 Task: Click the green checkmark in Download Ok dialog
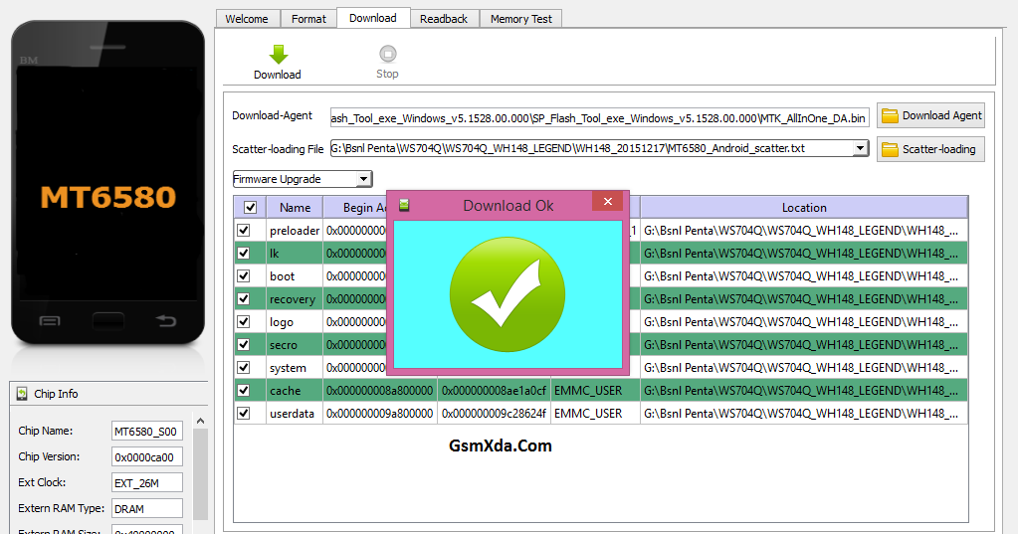[508, 294]
